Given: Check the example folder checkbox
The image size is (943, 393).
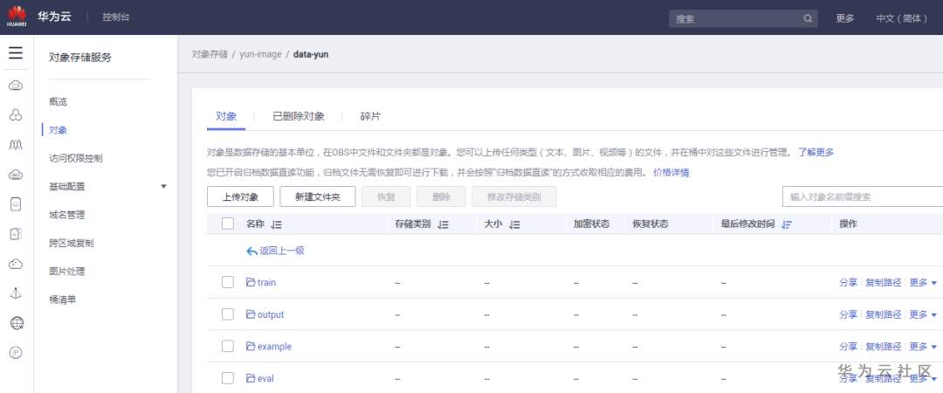Looking at the screenshot, I should point(227,346).
